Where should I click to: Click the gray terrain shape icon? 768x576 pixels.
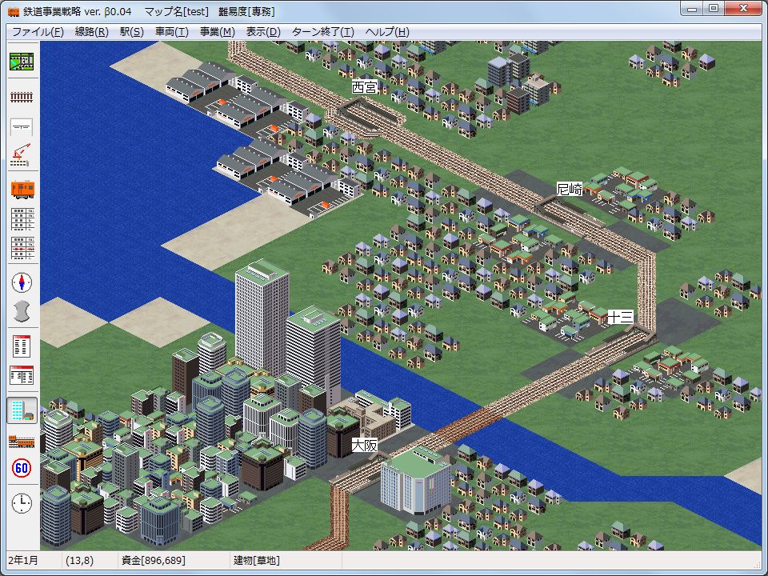[22, 310]
